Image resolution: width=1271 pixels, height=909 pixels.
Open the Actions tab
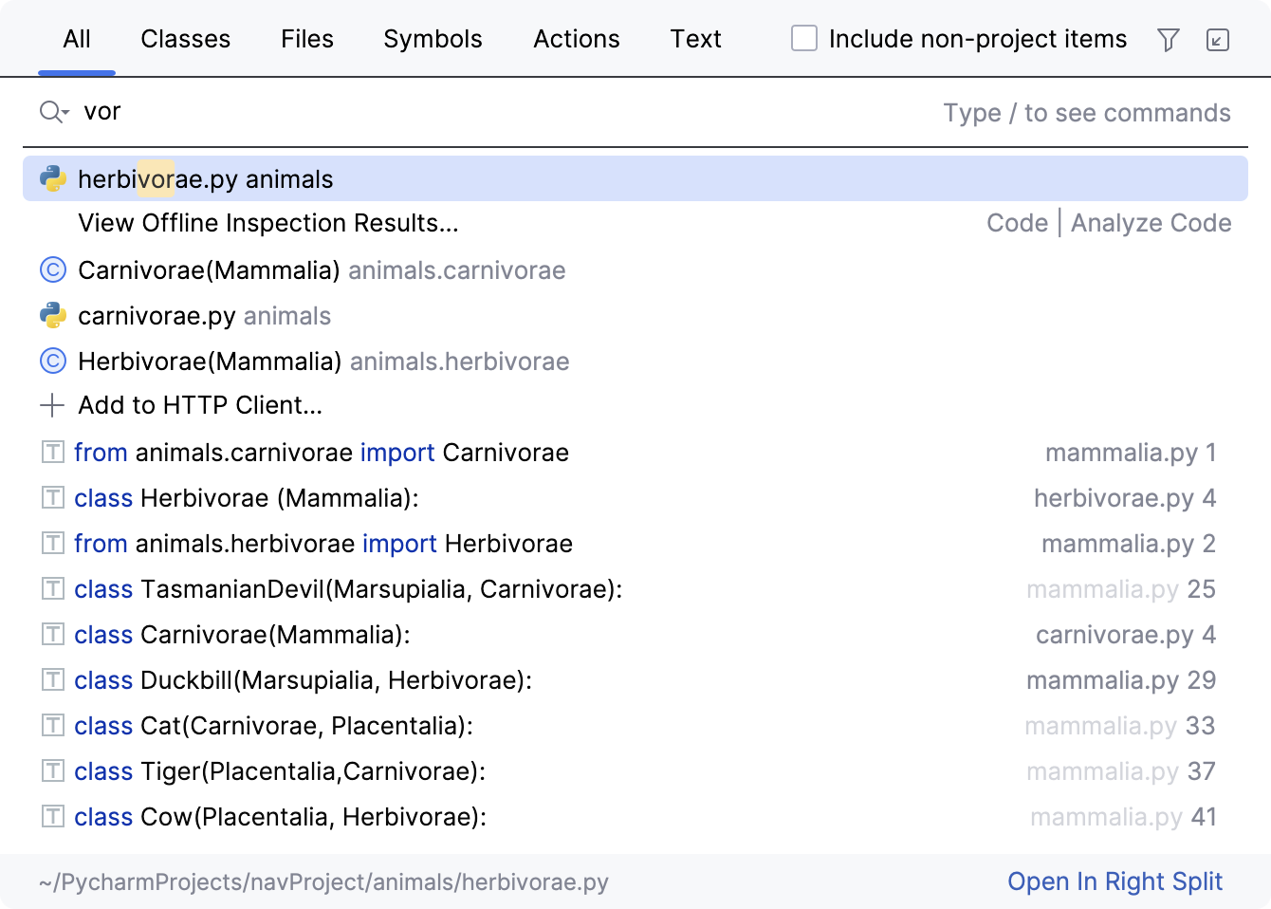tap(576, 39)
